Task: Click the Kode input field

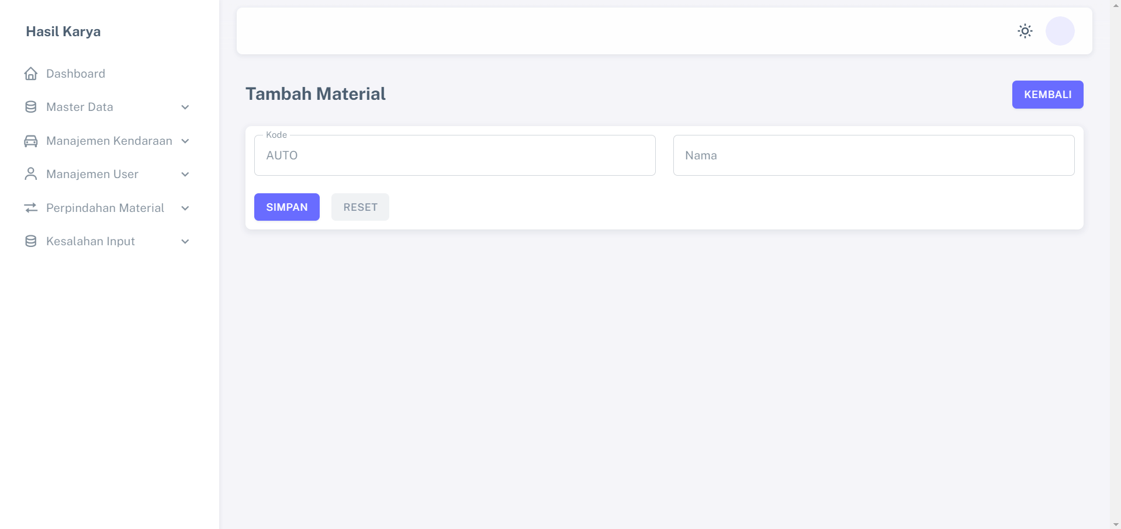Action: coord(454,155)
